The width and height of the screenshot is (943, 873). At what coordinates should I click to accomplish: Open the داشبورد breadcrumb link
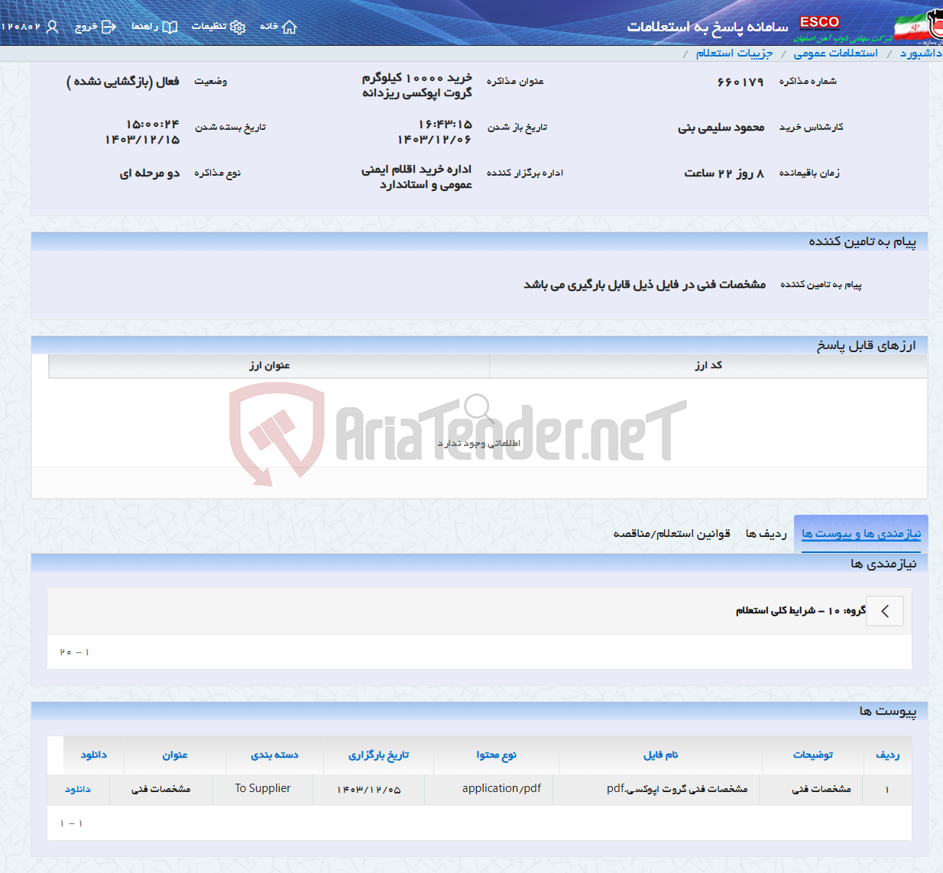click(x=921, y=53)
